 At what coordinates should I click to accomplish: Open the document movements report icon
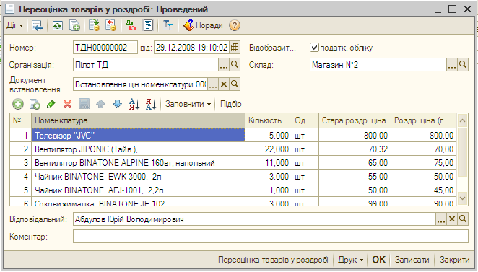(148, 25)
